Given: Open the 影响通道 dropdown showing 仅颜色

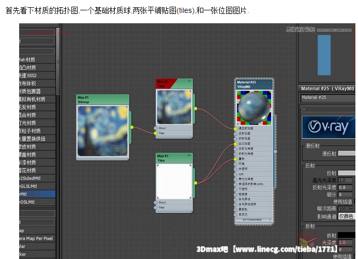Looking at the screenshot, I should (x=347, y=216).
